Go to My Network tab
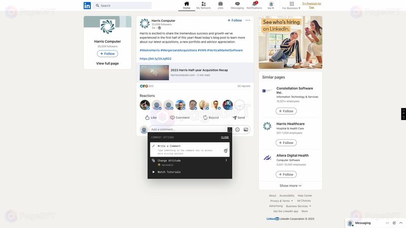 point(204,6)
